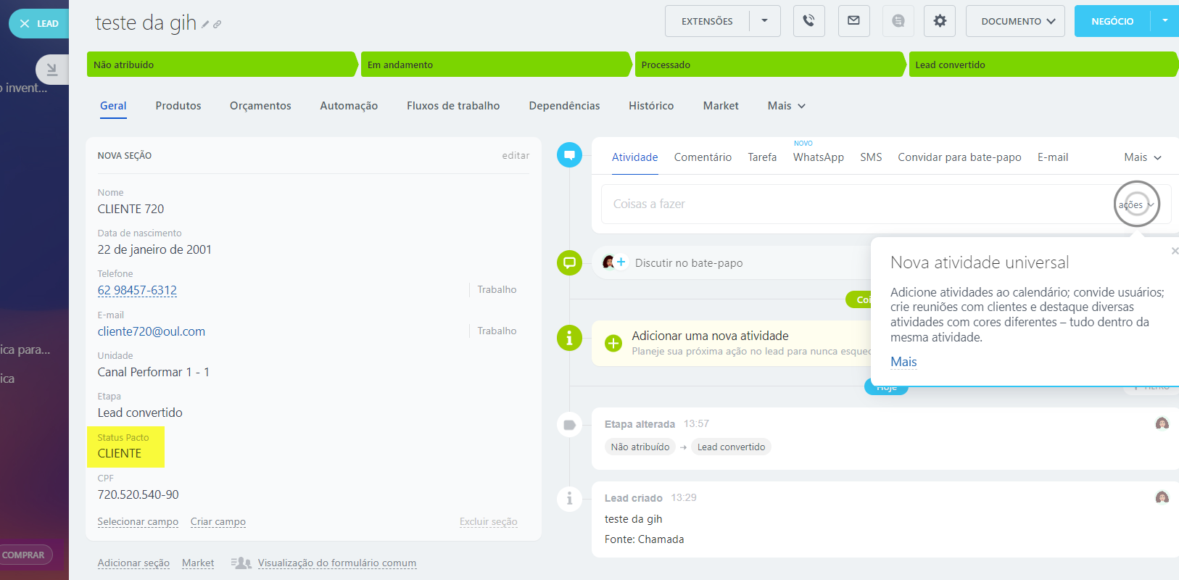Select the WhatsApp tab in timeline
This screenshot has height=580, width=1179.
tap(818, 157)
